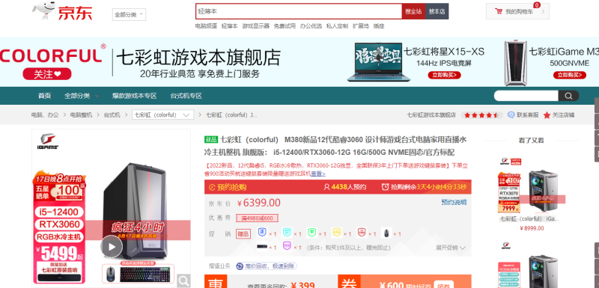Expand the 七彩虹 (colorful) breadcrumb dropdown
The image size is (599, 288).
162,114
